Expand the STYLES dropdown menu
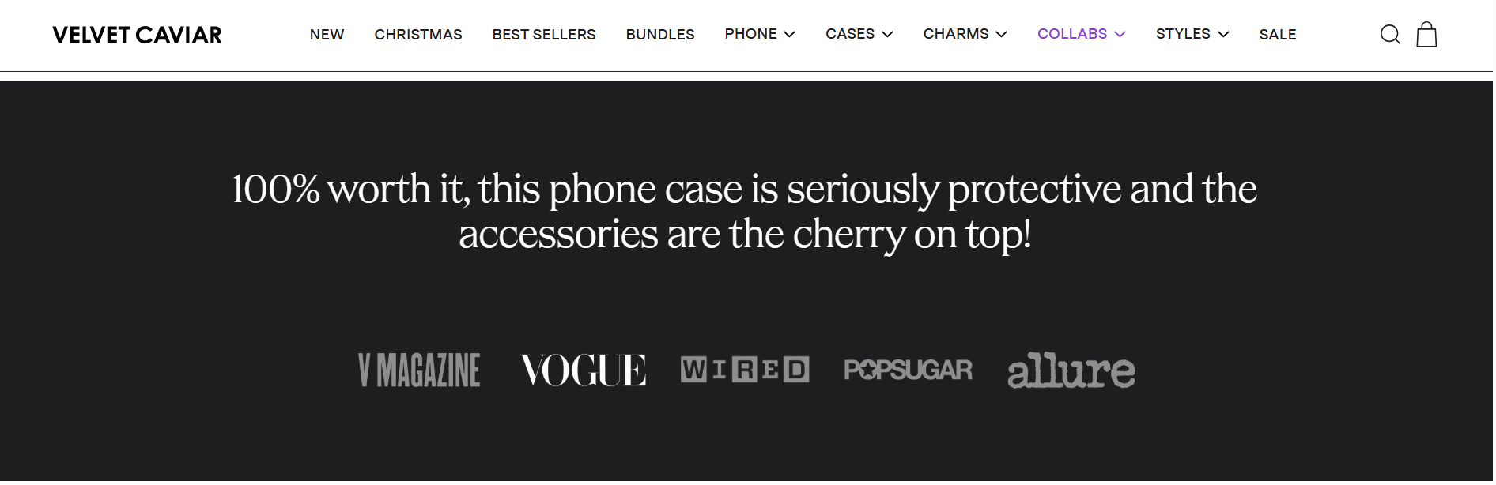1496x485 pixels. click(1192, 34)
